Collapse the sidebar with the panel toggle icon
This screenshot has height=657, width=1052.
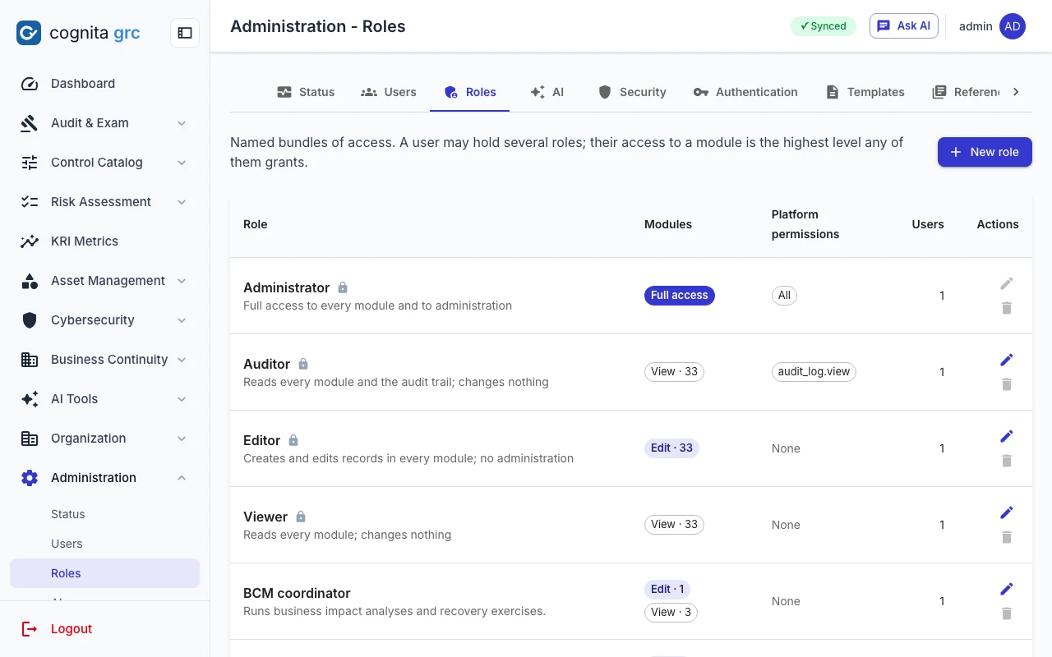185,33
